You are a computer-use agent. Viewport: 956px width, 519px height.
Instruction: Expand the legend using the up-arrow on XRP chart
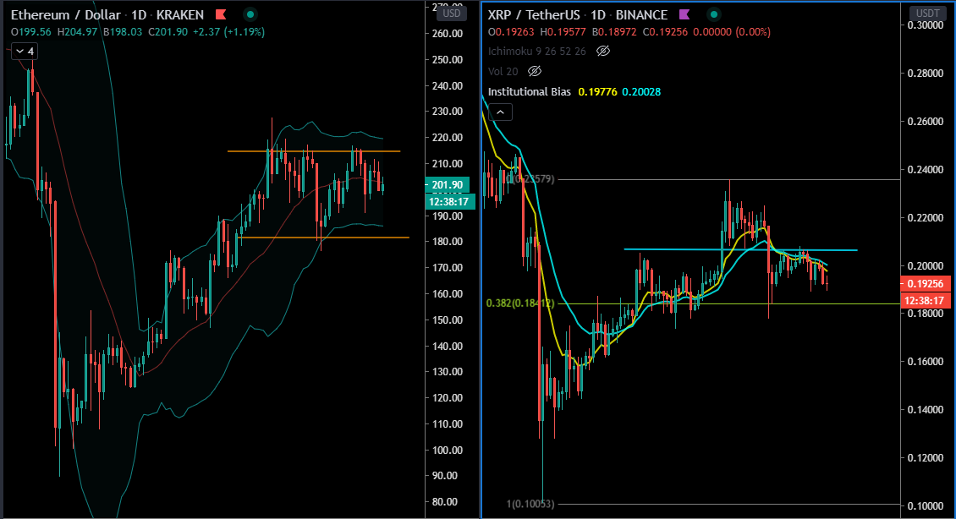500,112
